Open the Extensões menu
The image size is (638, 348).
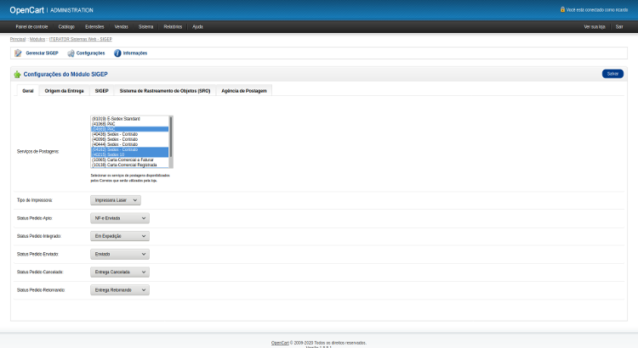[x=94, y=27]
